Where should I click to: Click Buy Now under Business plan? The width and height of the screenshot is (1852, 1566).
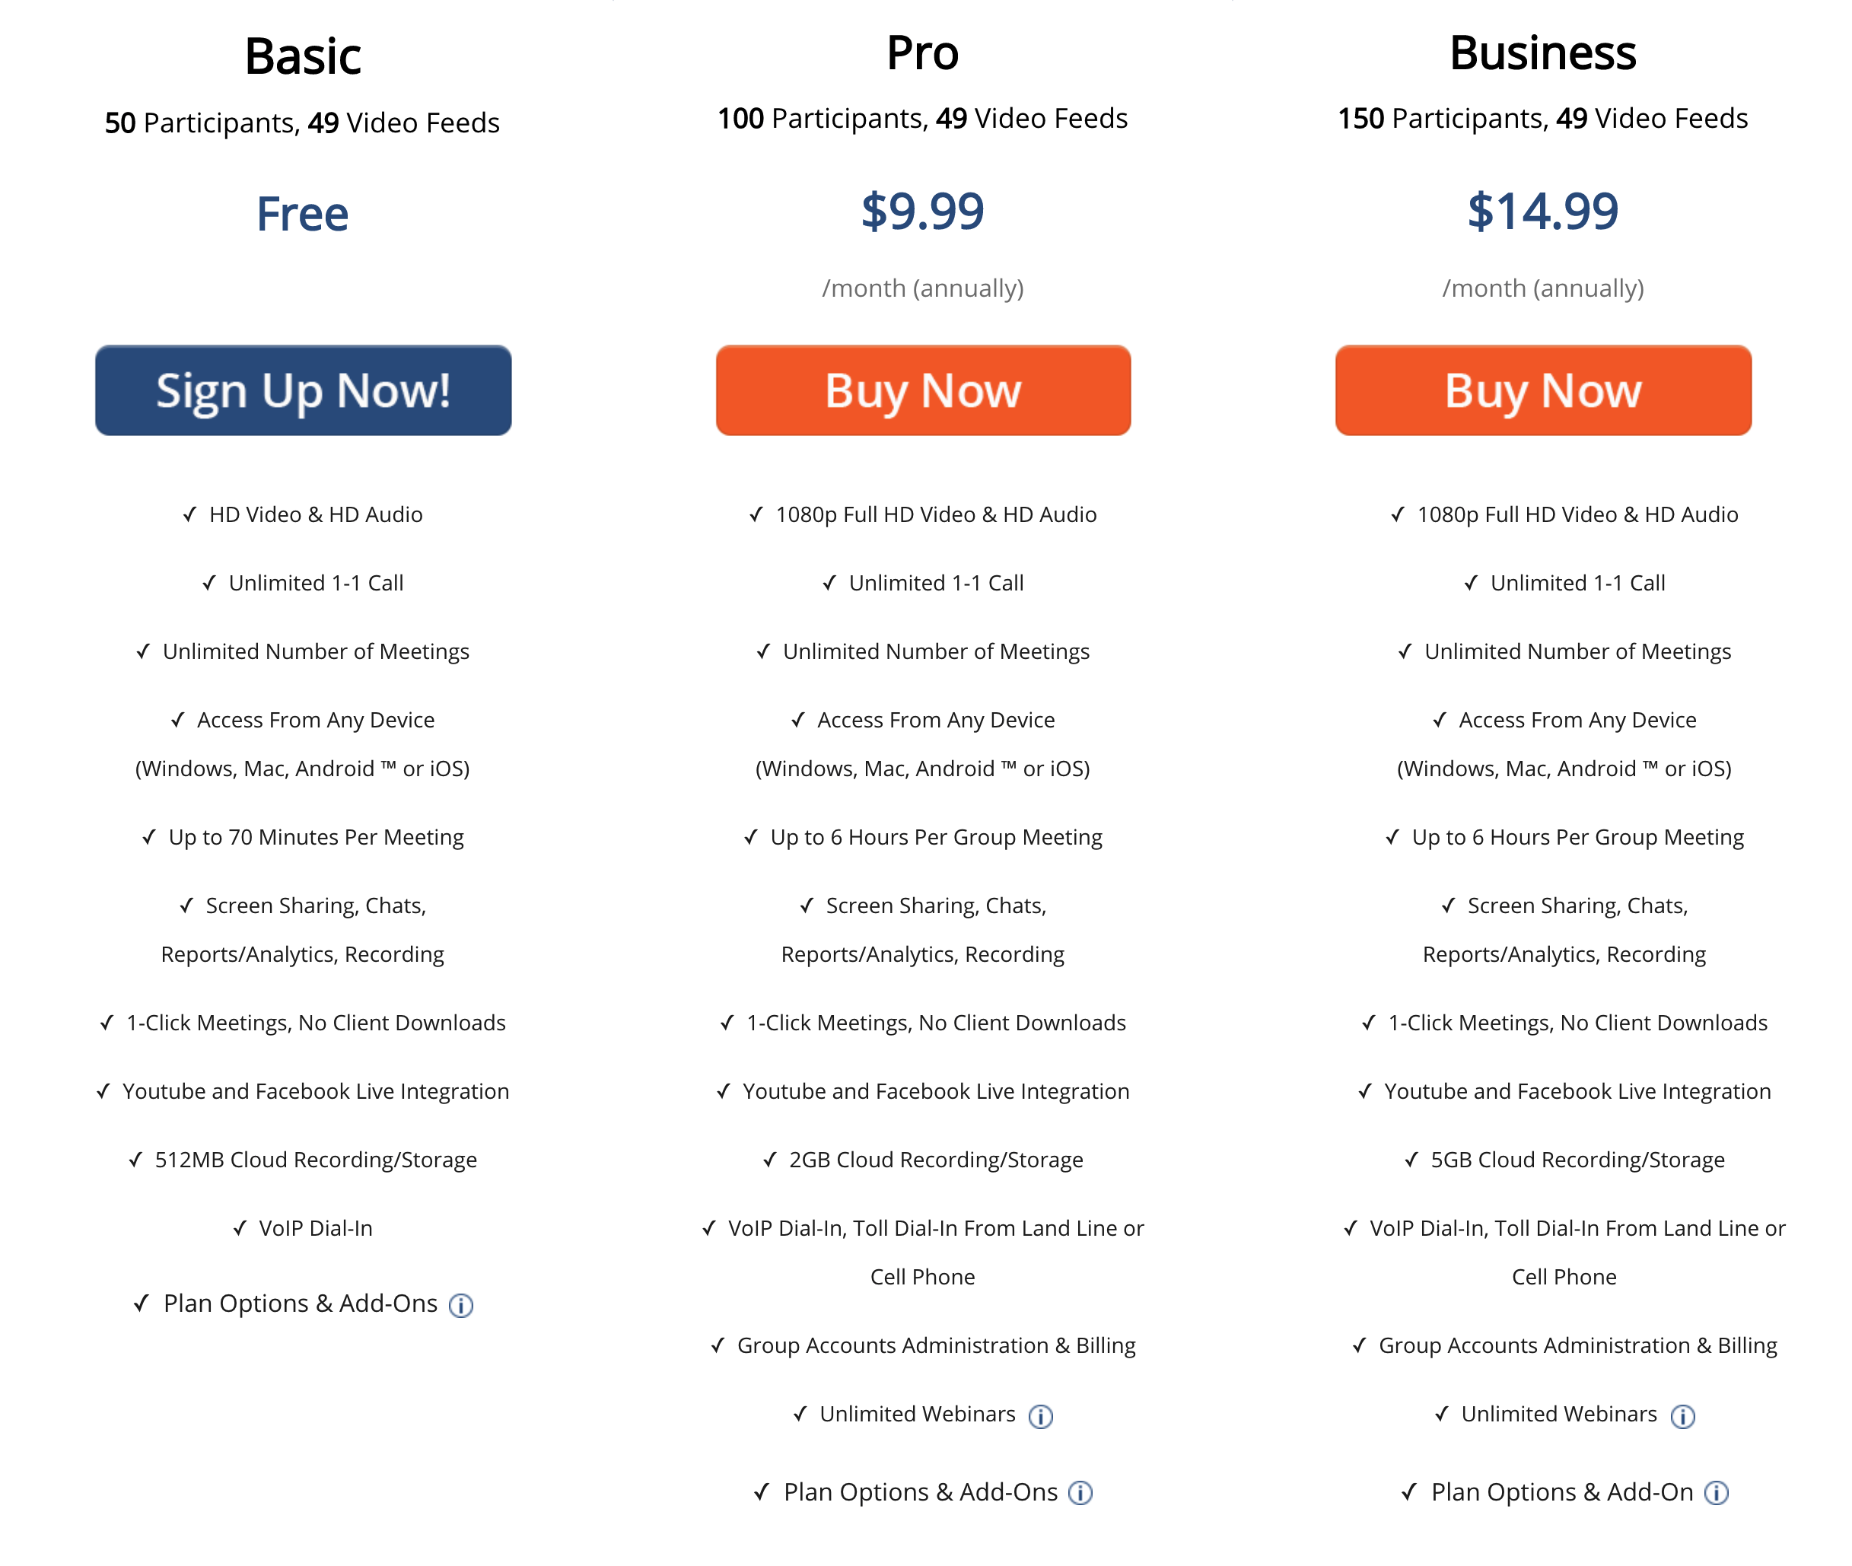tap(1543, 390)
